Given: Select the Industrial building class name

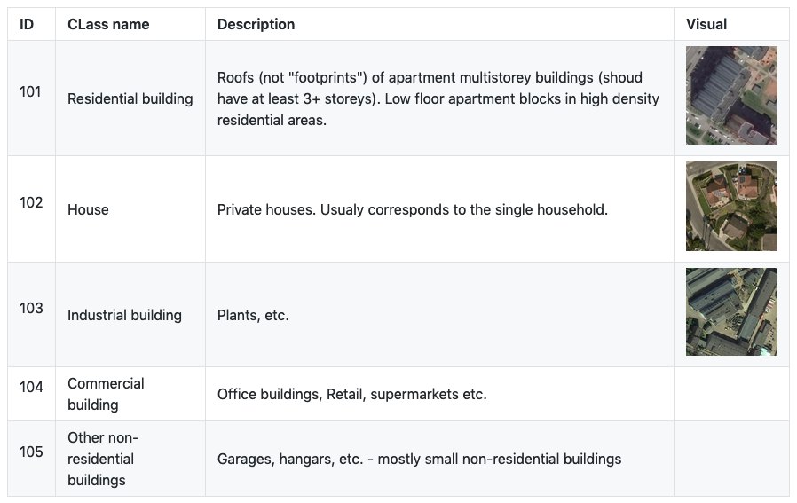Looking at the screenshot, I should [124, 316].
